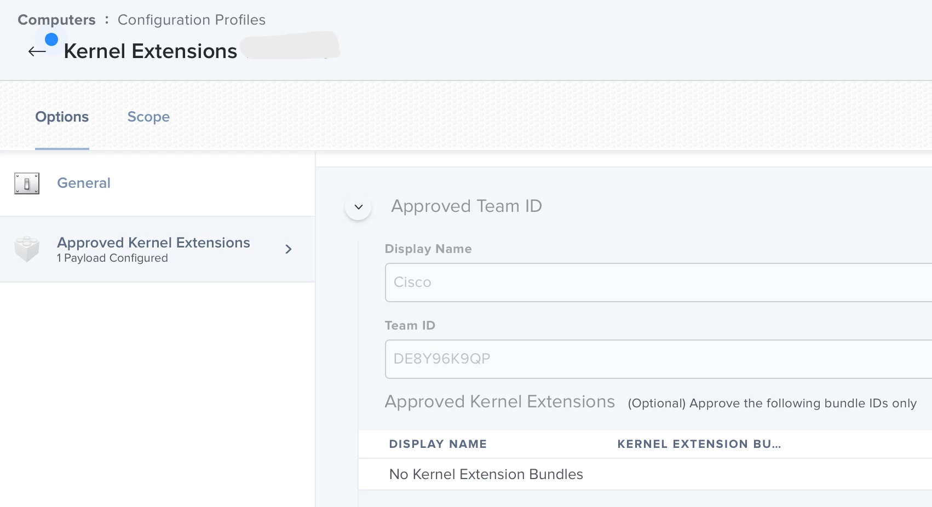Click the Kernel Extensions page title
Viewport: 932px width, 507px height.
(x=151, y=51)
